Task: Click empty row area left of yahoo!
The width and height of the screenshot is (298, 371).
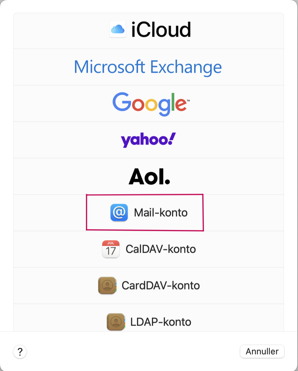Action: tap(67, 140)
